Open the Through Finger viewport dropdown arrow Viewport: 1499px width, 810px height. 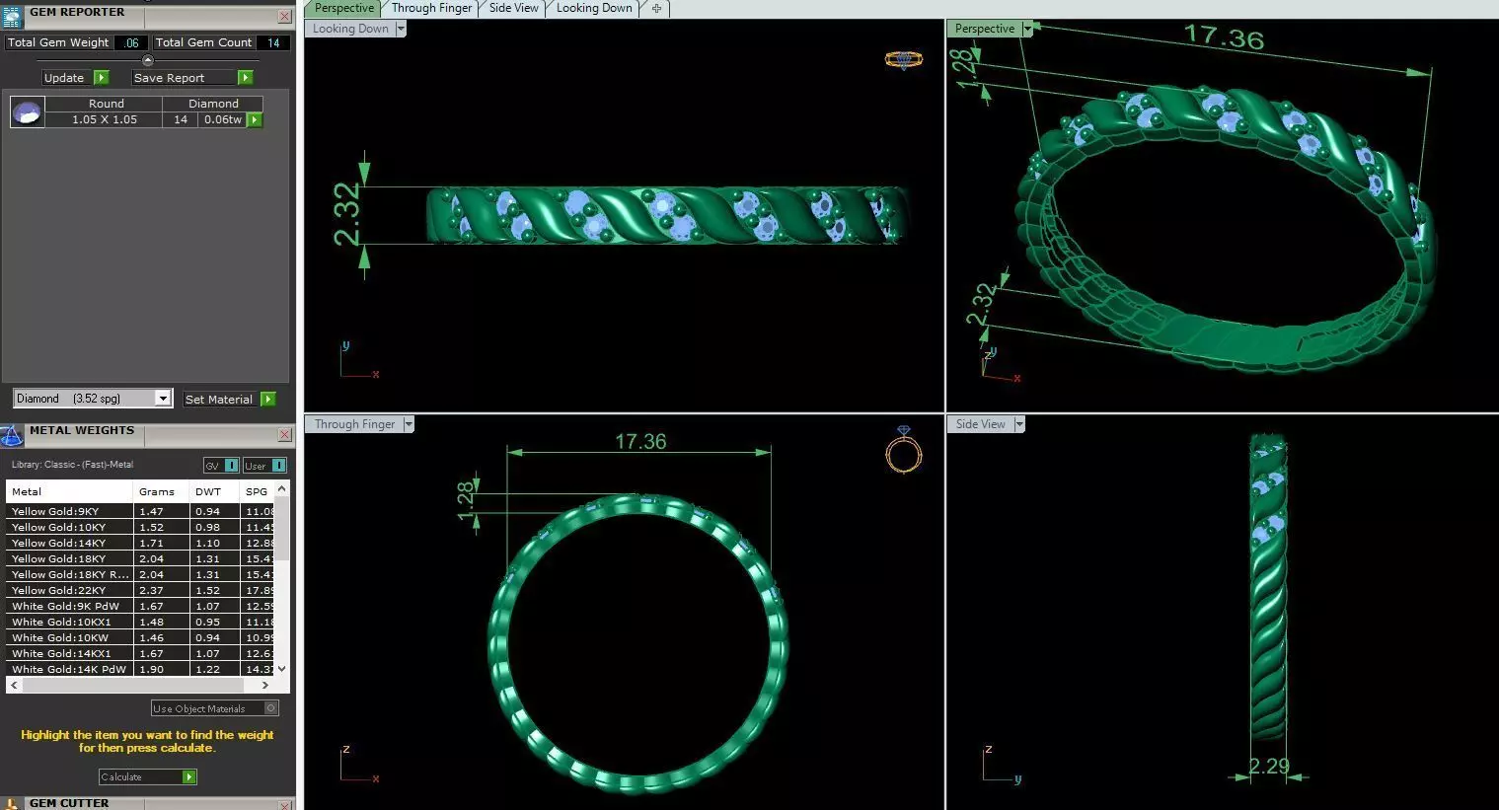tap(409, 424)
